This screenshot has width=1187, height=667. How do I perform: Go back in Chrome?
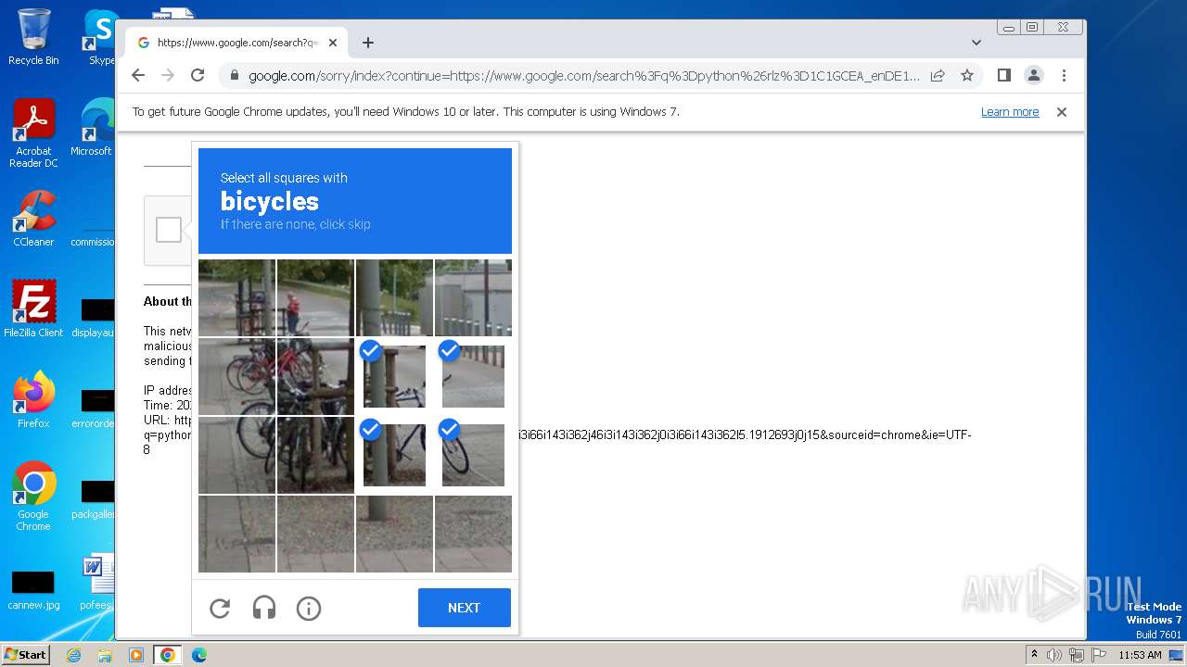pos(138,76)
